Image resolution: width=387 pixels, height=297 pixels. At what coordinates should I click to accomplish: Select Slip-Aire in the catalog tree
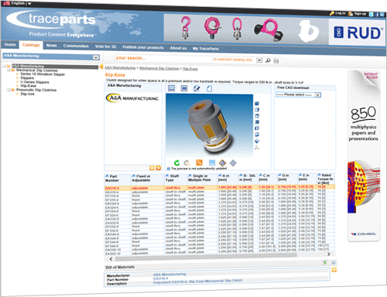click(x=27, y=94)
